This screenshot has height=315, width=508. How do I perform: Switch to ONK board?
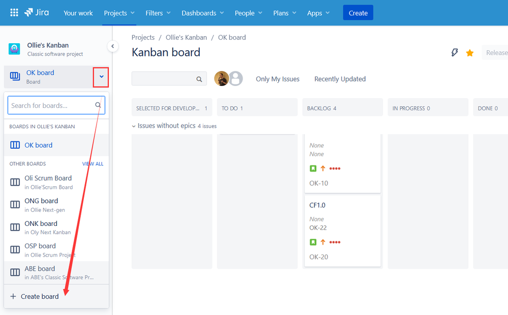56,227
